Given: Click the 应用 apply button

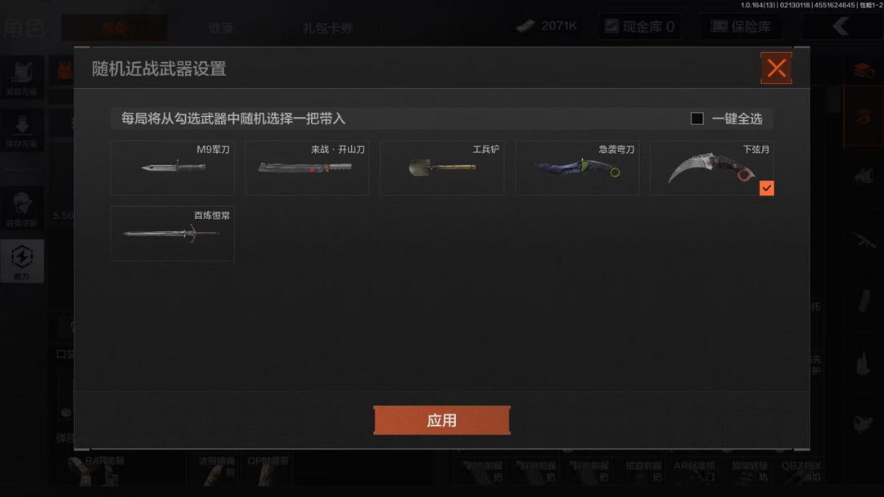Looking at the screenshot, I should tap(442, 420).
